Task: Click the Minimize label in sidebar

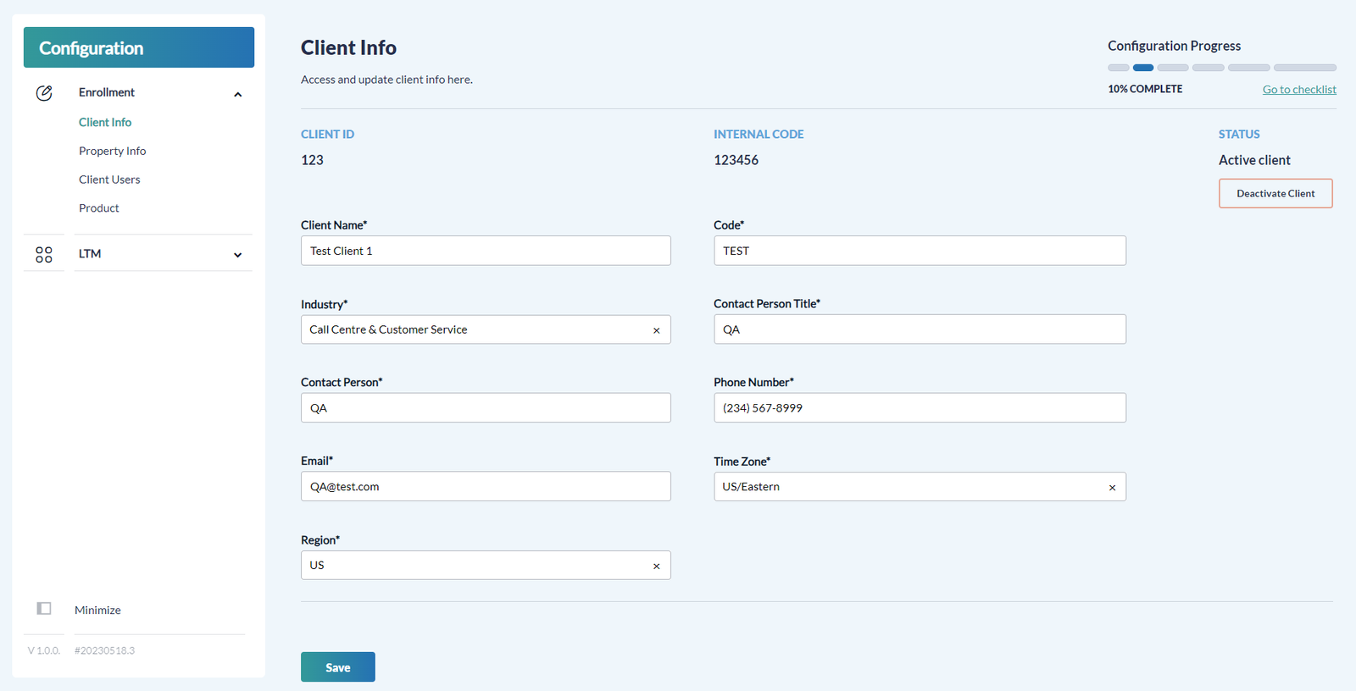Action: pyautogui.click(x=97, y=610)
